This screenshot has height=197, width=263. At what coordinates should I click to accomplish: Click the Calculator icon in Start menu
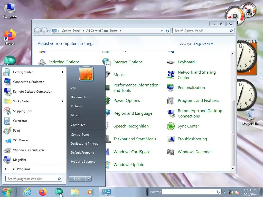pyautogui.click(x=7, y=121)
